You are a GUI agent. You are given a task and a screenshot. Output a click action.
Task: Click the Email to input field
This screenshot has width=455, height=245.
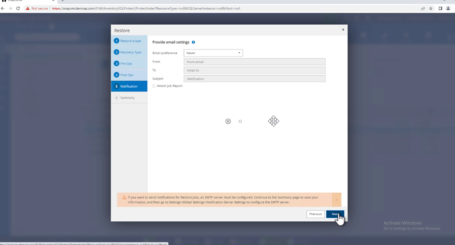click(x=254, y=70)
